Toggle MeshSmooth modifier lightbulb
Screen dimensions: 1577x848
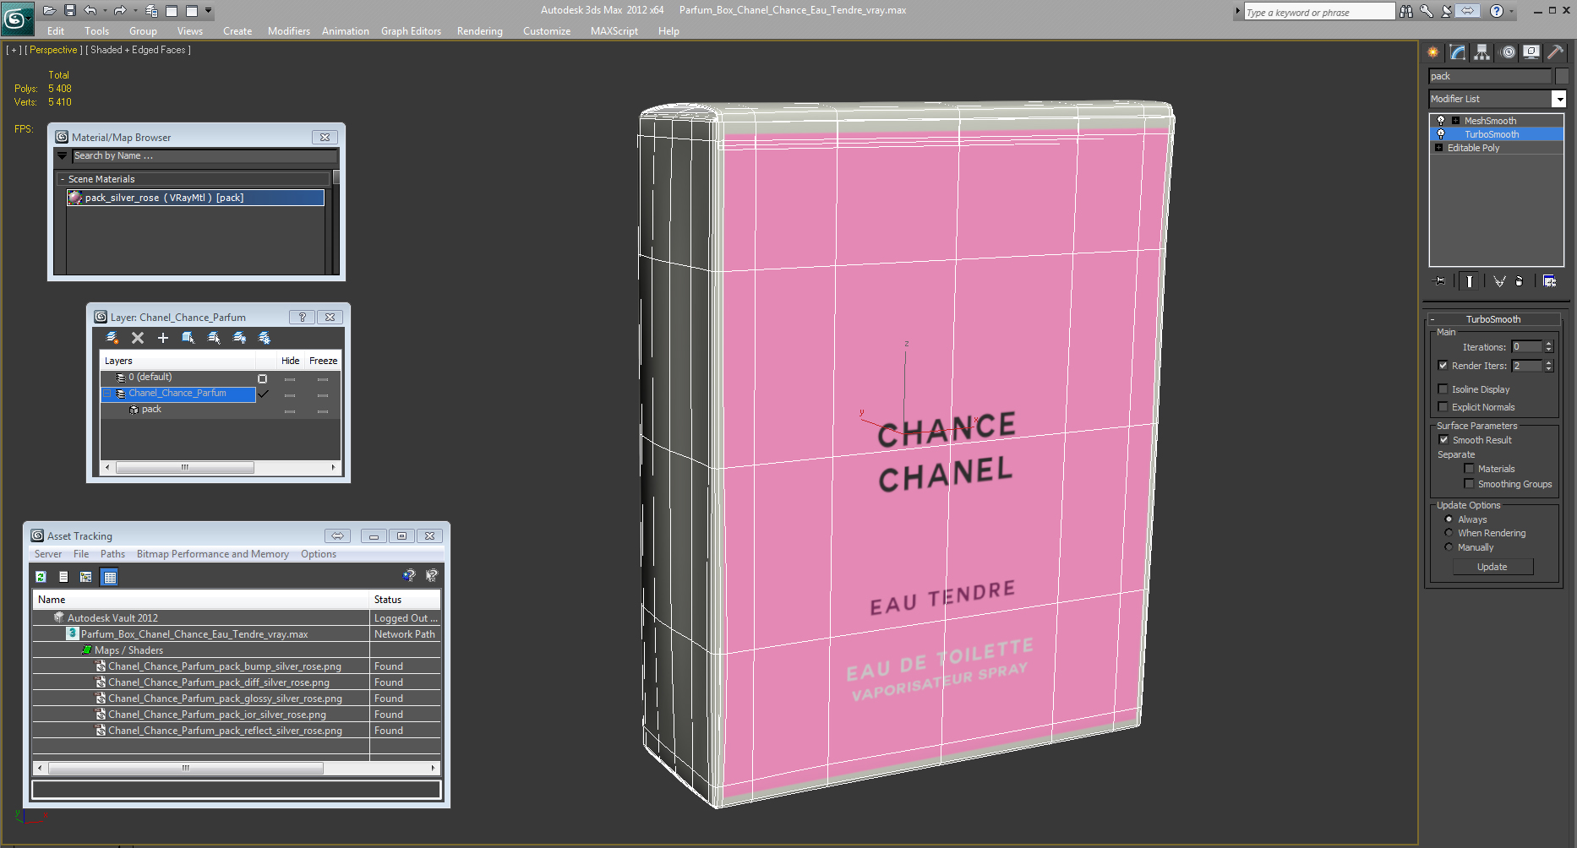(1441, 121)
